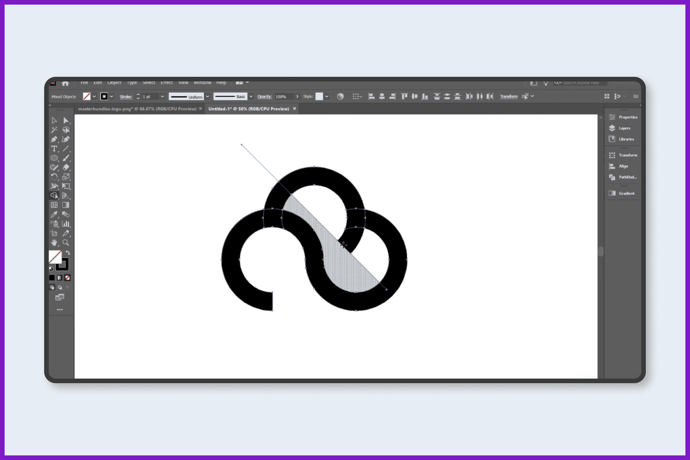
Task: Pick the Blend tool
Action: point(66,214)
